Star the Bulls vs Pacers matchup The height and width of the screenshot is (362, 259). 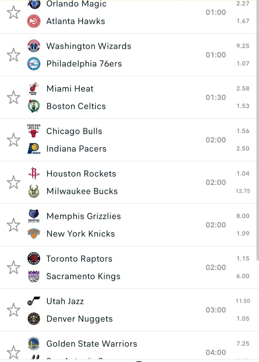pos(14,140)
